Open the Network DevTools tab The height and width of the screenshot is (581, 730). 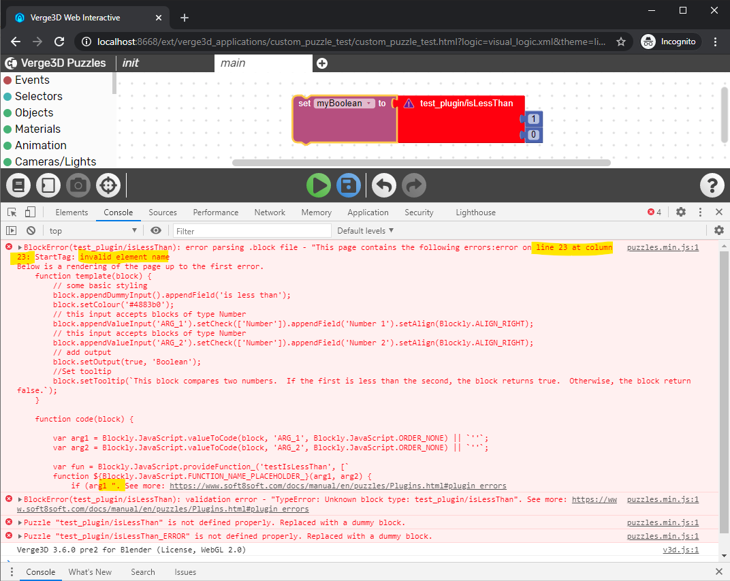coord(270,213)
